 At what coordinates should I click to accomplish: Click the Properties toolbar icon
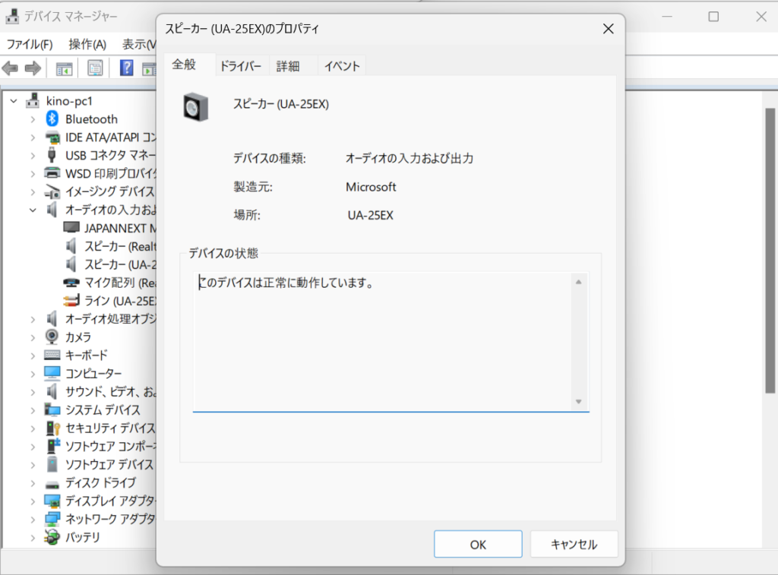(95, 68)
